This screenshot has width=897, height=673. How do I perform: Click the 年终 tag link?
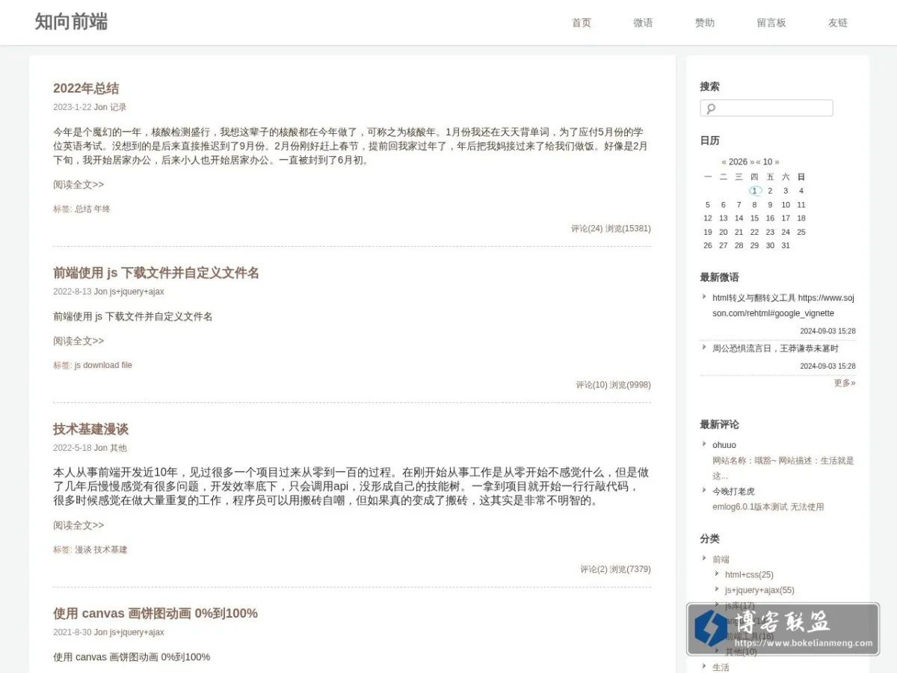(102, 209)
